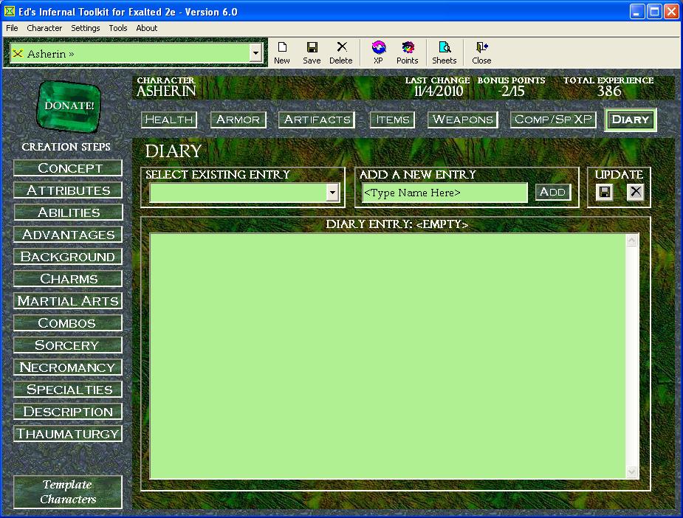Click the diary scrollbar down arrow
The width and height of the screenshot is (683, 518).
(x=632, y=472)
